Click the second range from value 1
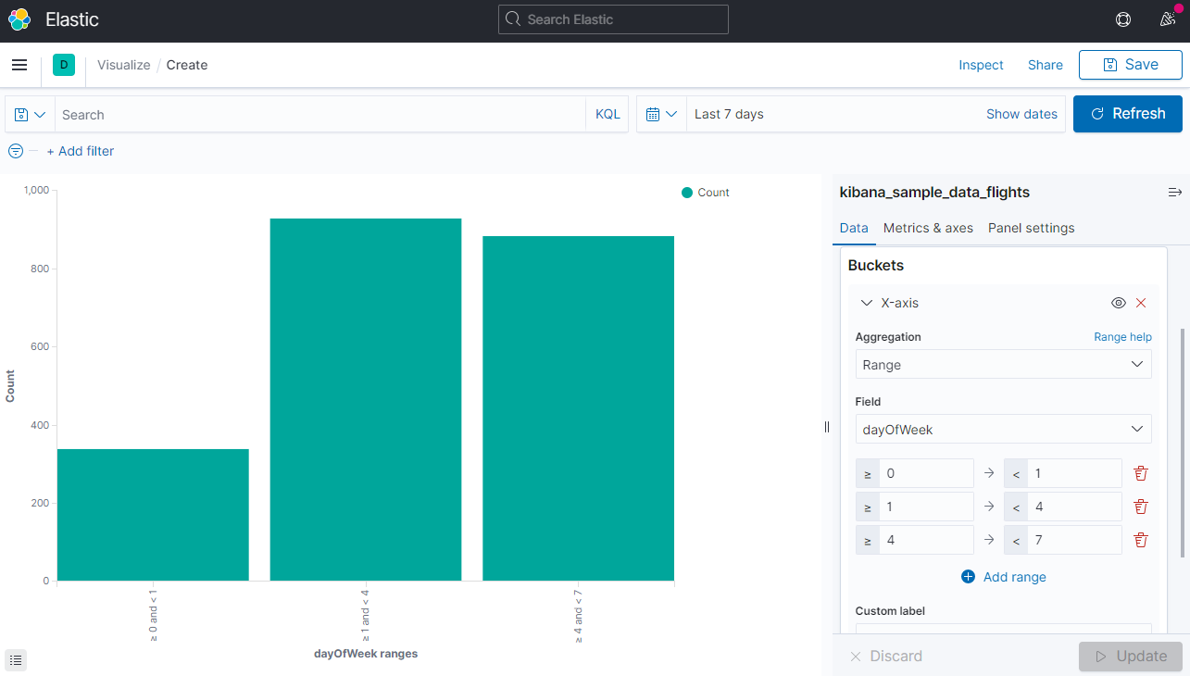1190x676 pixels. (x=926, y=507)
